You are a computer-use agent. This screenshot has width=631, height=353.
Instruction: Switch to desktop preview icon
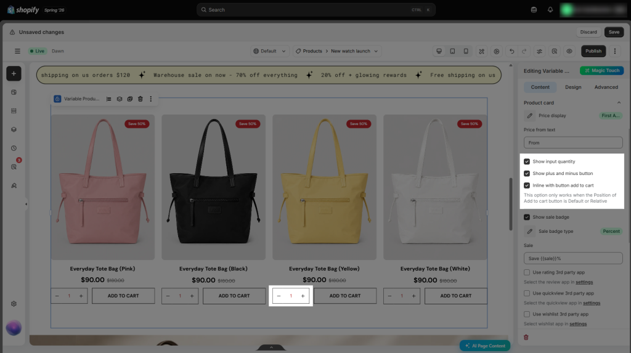point(439,51)
